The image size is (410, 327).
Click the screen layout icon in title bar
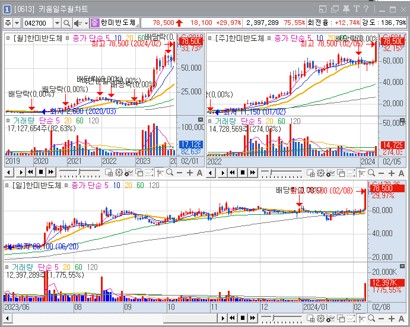(x=323, y=9)
